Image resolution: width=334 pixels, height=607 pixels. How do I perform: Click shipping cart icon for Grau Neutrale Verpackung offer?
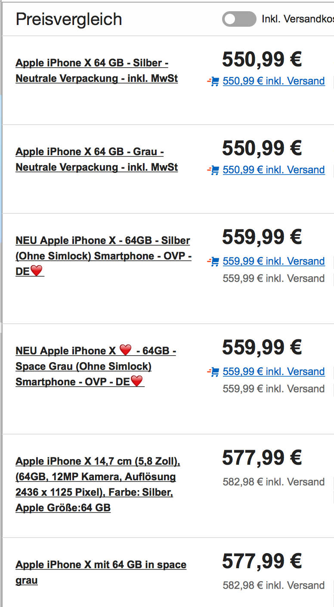click(x=213, y=170)
